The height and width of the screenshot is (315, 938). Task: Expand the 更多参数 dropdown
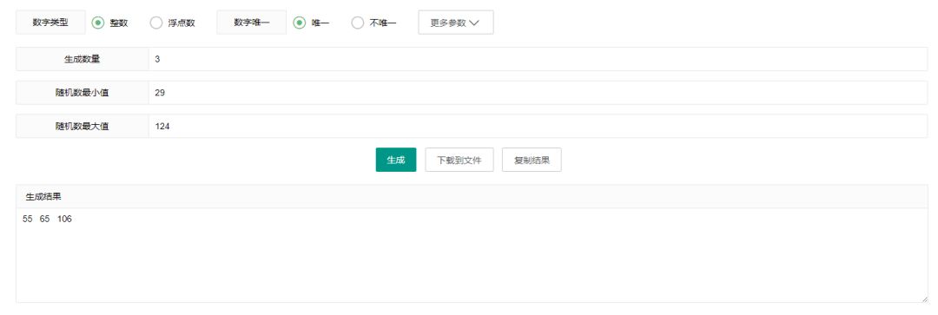click(x=456, y=23)
